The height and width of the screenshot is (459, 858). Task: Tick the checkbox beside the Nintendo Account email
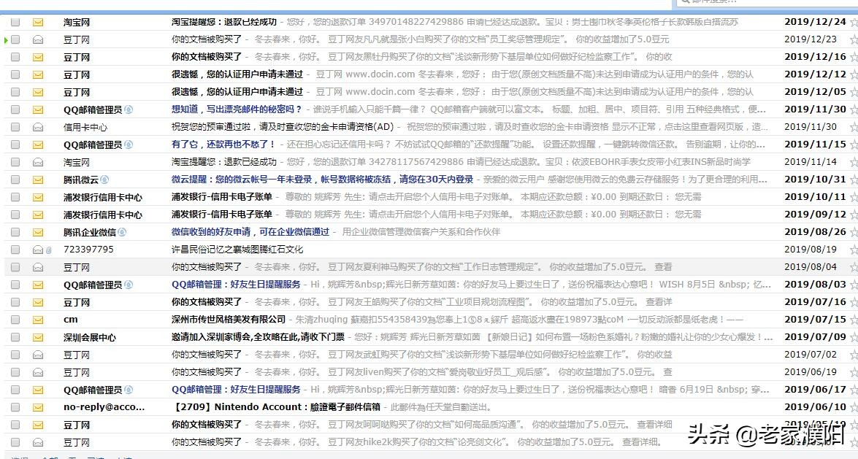[x=16, y=406]
